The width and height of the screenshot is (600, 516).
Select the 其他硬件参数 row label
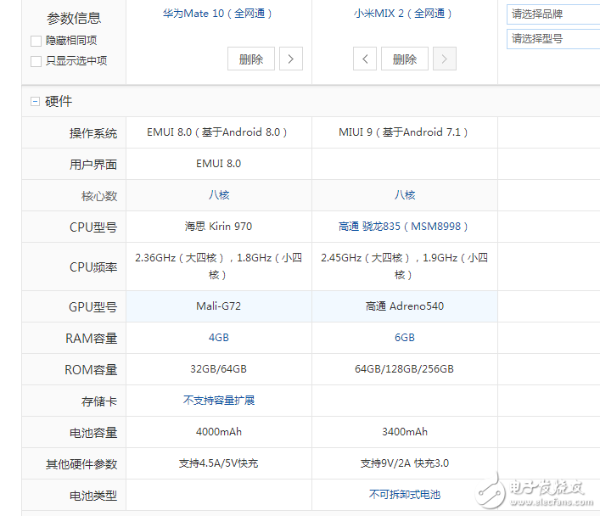81,464
